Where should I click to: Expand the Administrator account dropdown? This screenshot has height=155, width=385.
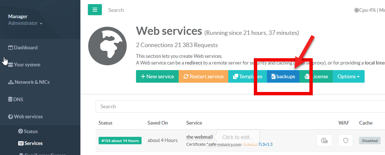click(x=25, y=23)
